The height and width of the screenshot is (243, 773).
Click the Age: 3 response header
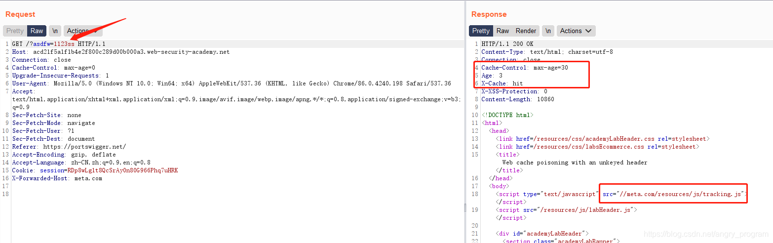point(492,76)
